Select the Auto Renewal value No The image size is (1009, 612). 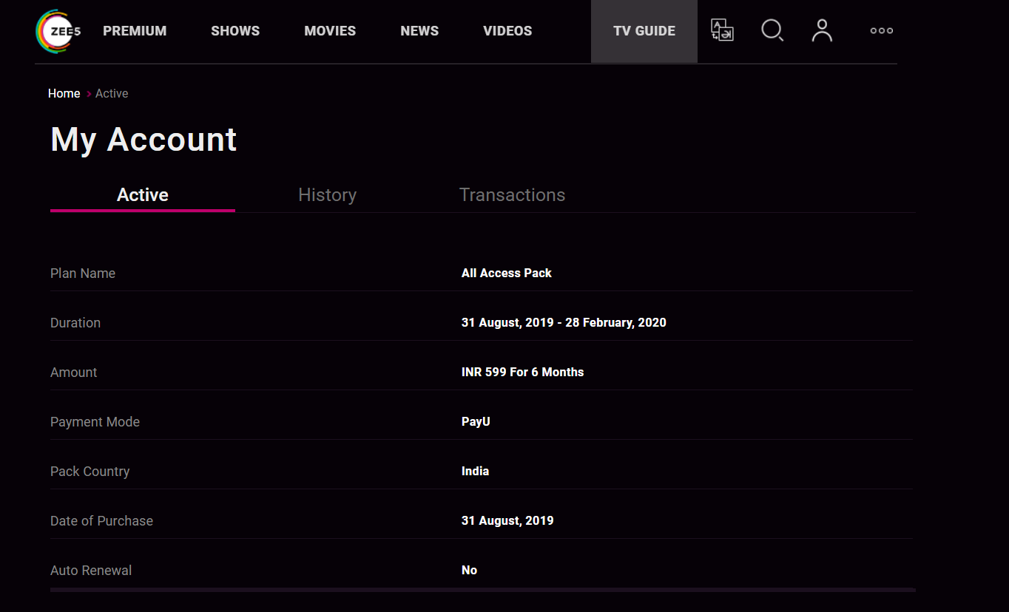469,571
